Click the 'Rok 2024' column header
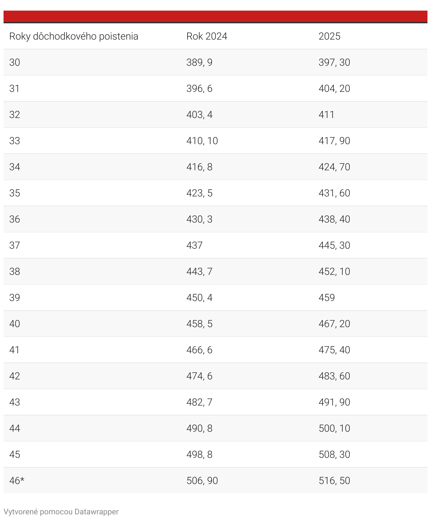Screen dimensions: 431x520 point(207,36)
